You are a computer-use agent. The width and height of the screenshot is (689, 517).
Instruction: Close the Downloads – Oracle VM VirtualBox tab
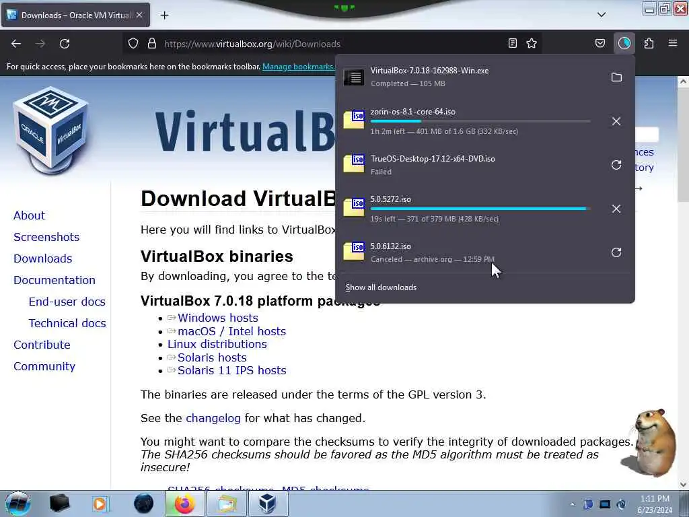coord(139,15)
